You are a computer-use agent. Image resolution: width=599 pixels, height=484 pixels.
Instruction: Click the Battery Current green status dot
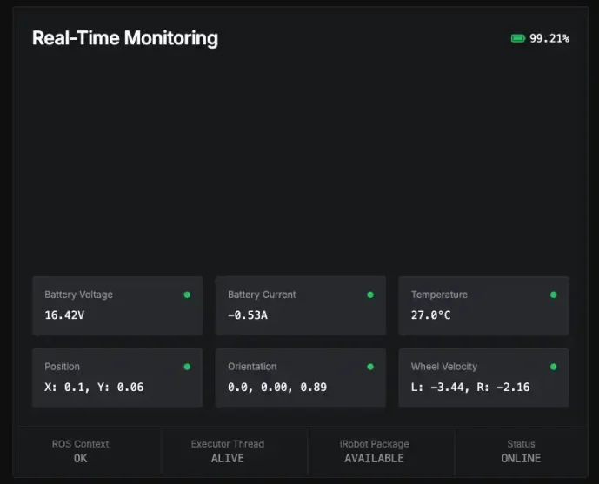pyautogui.click(x=370, y=295)
